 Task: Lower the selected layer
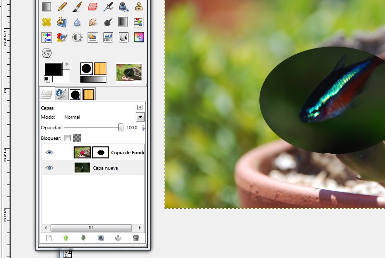pos(83,238)
